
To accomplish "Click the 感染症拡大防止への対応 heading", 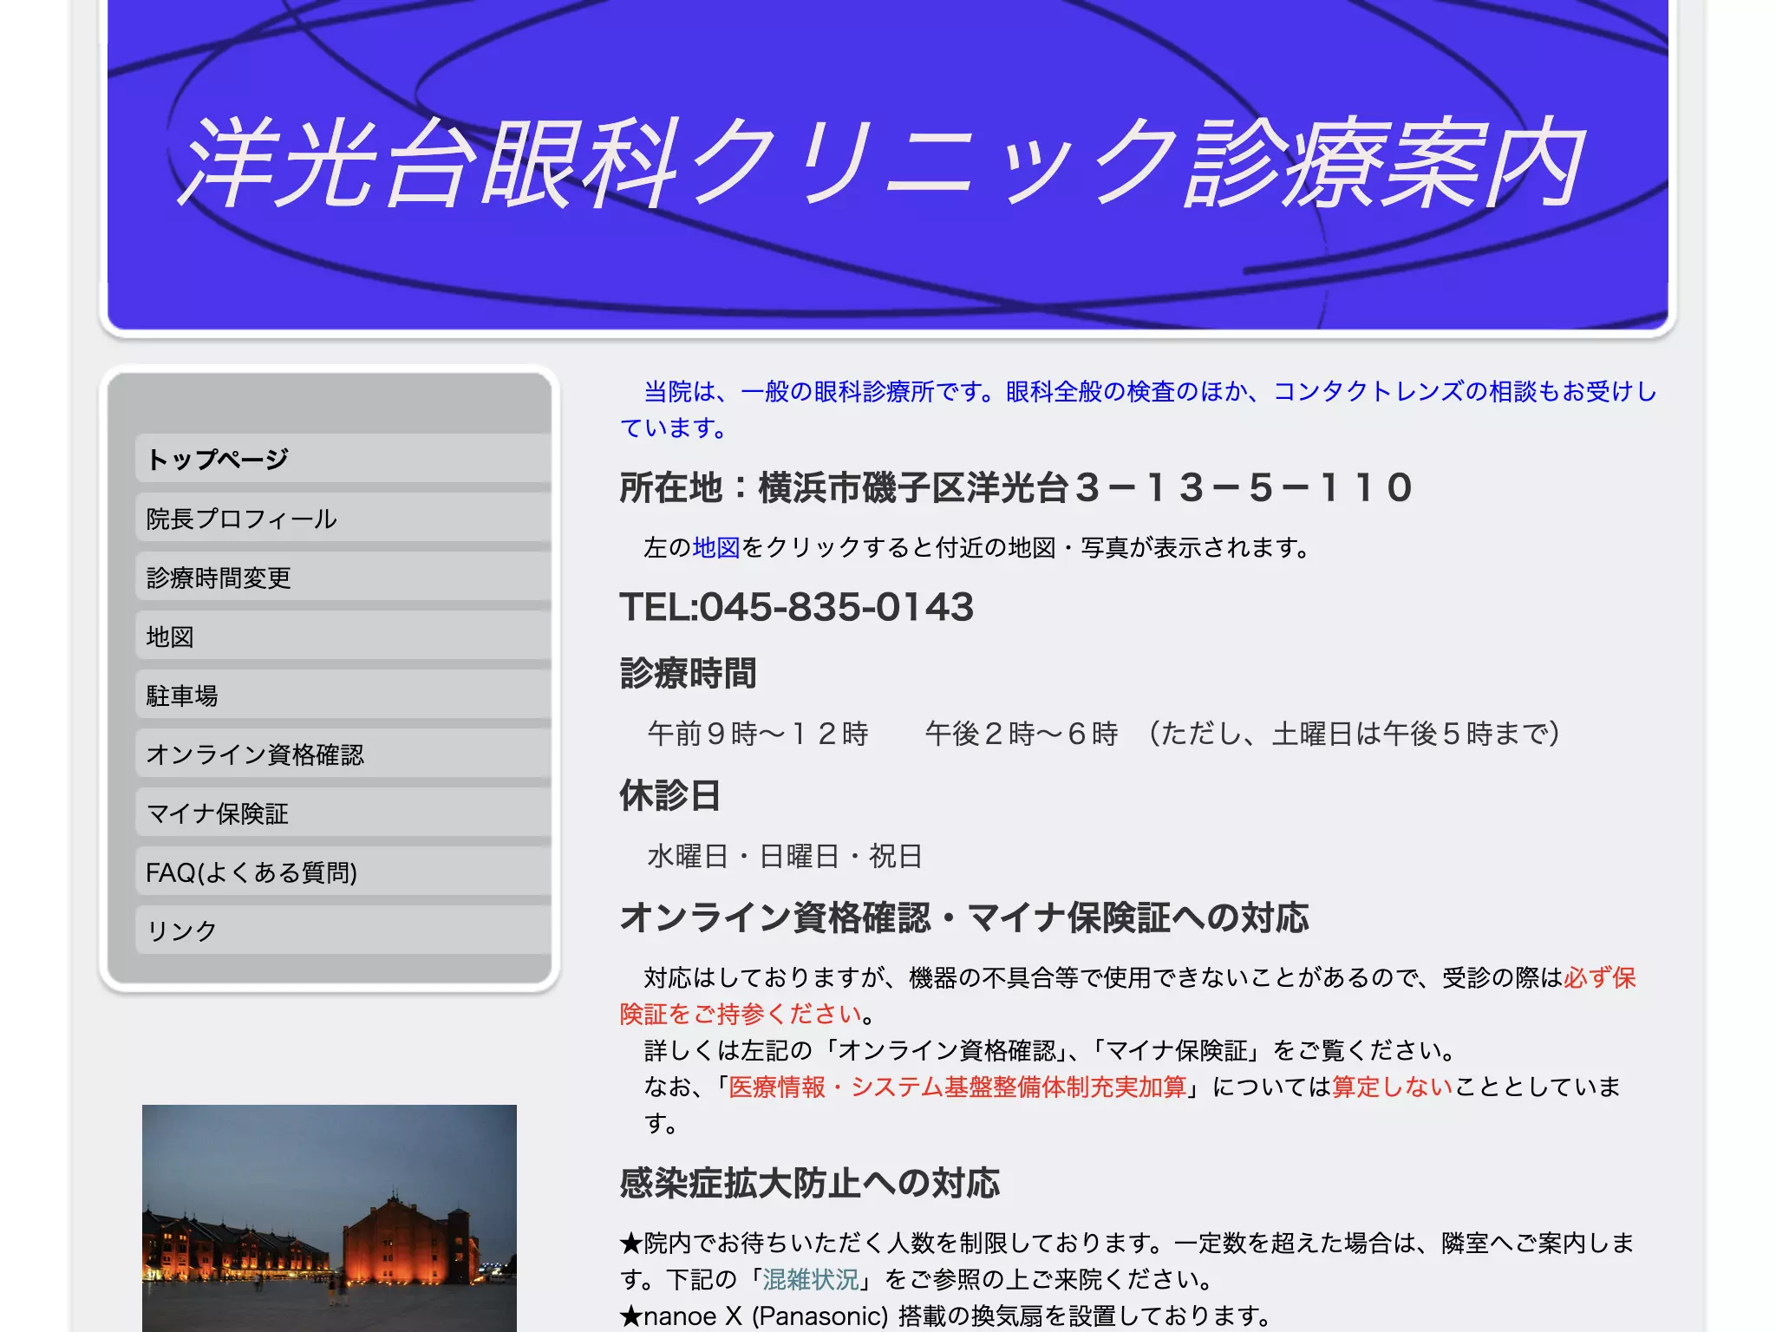I will 810,1183.
